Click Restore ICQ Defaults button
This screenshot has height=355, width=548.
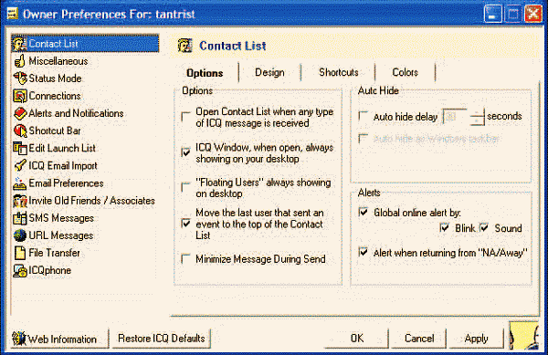tap(162, 339)
